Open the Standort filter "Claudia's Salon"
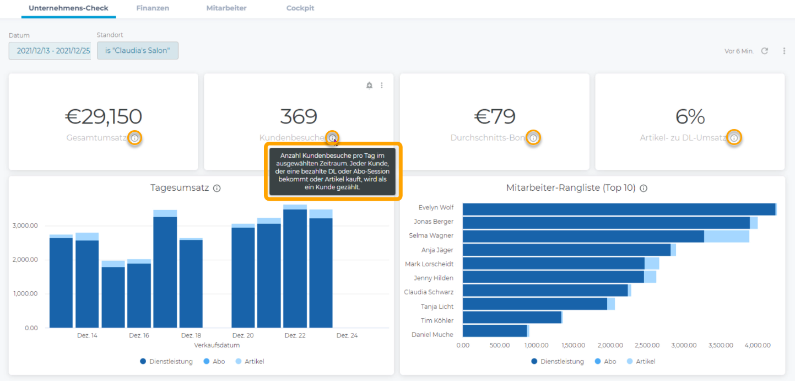The width and height of the screenshot is (795, 381). pyautogui.click(x=138, y=51)
